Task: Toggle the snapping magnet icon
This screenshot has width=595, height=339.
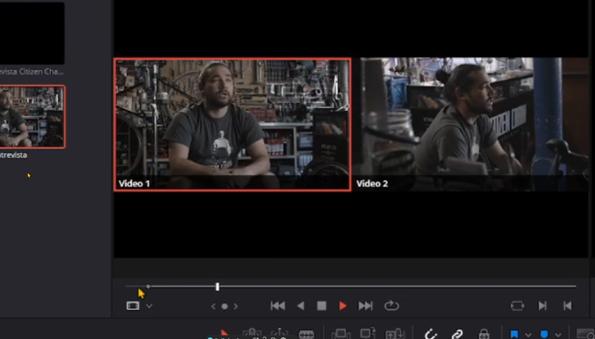Action: point(431,334)
